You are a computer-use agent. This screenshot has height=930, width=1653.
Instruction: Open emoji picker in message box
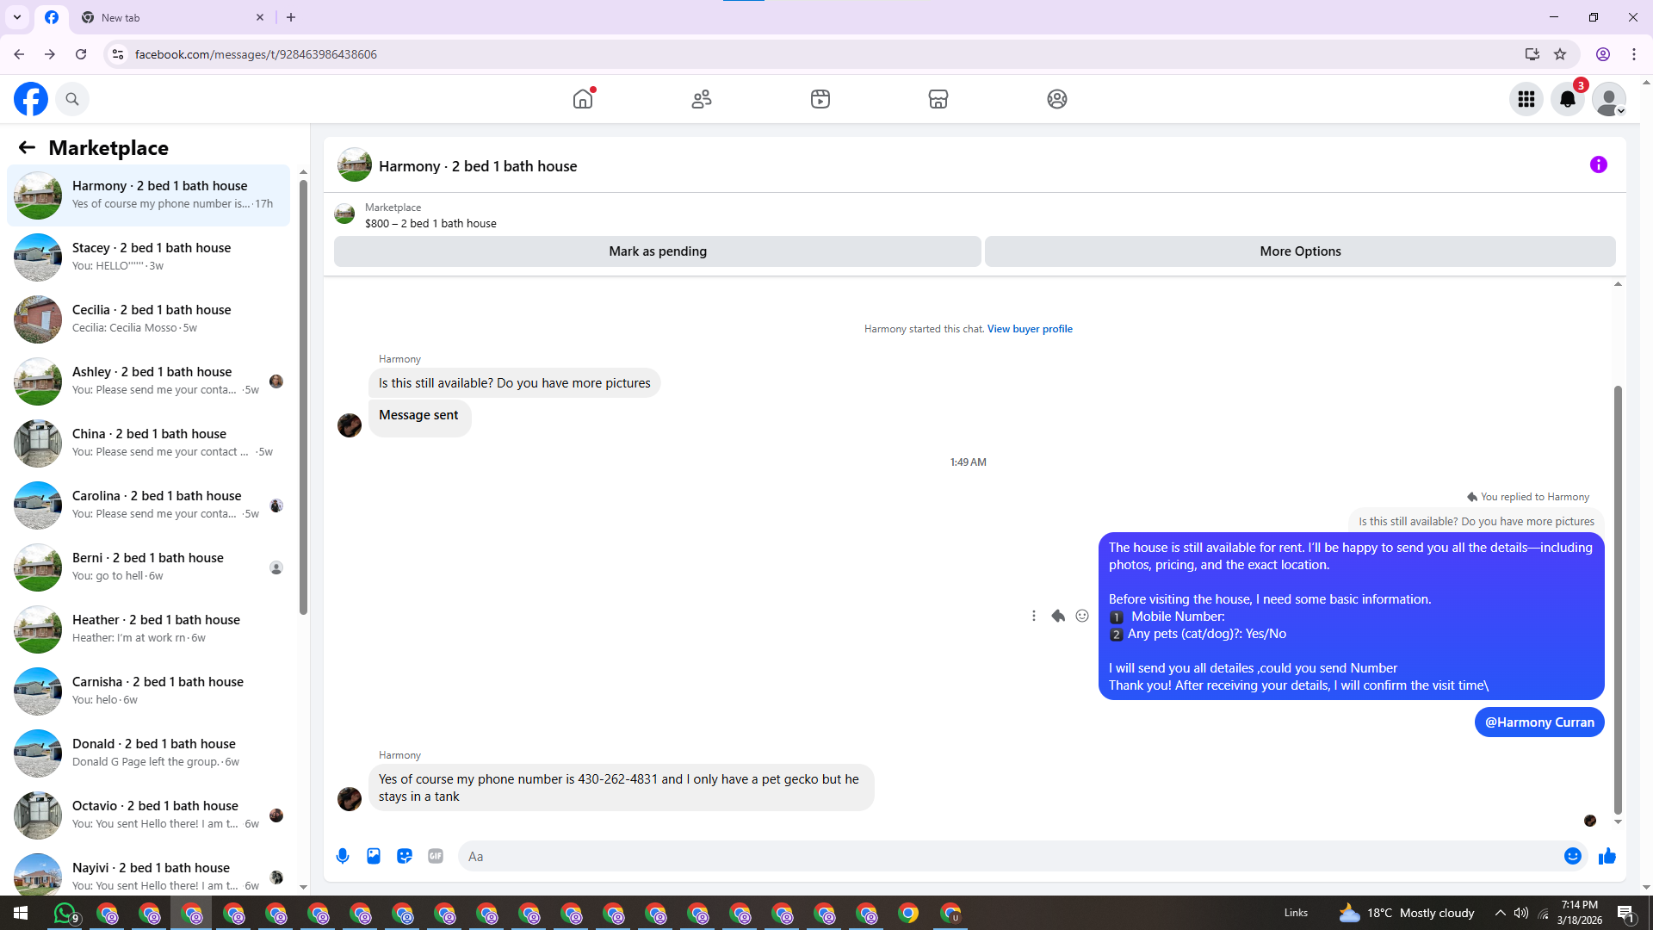1572,856
